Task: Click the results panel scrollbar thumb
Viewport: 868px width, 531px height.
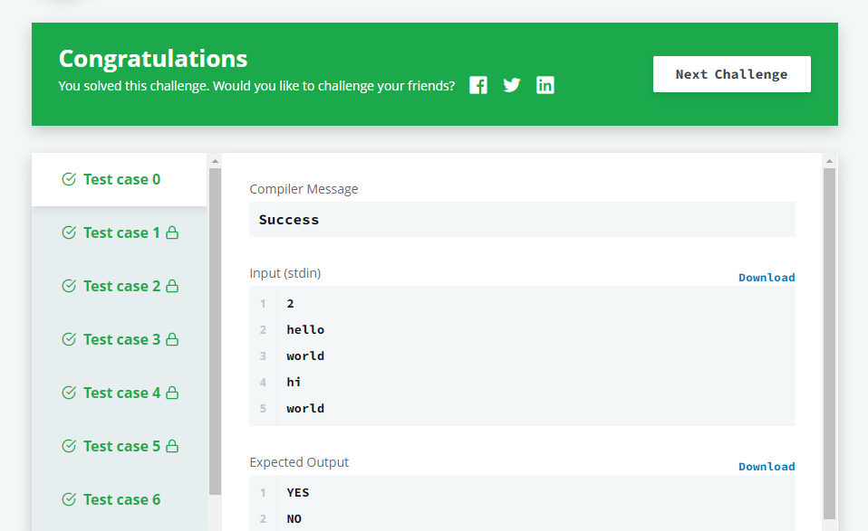Action: click(829, 344)
